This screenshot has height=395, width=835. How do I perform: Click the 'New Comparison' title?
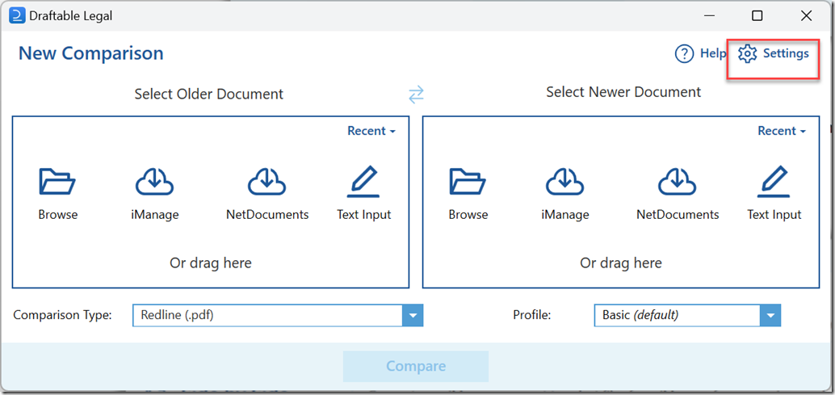click(x=91, y=53)
